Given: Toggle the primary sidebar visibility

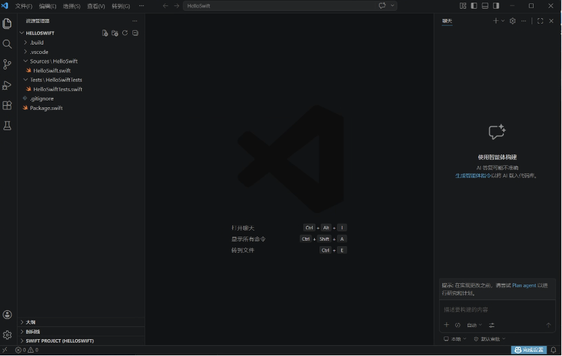Looking at the screenshot, I should tap(474, 5).
